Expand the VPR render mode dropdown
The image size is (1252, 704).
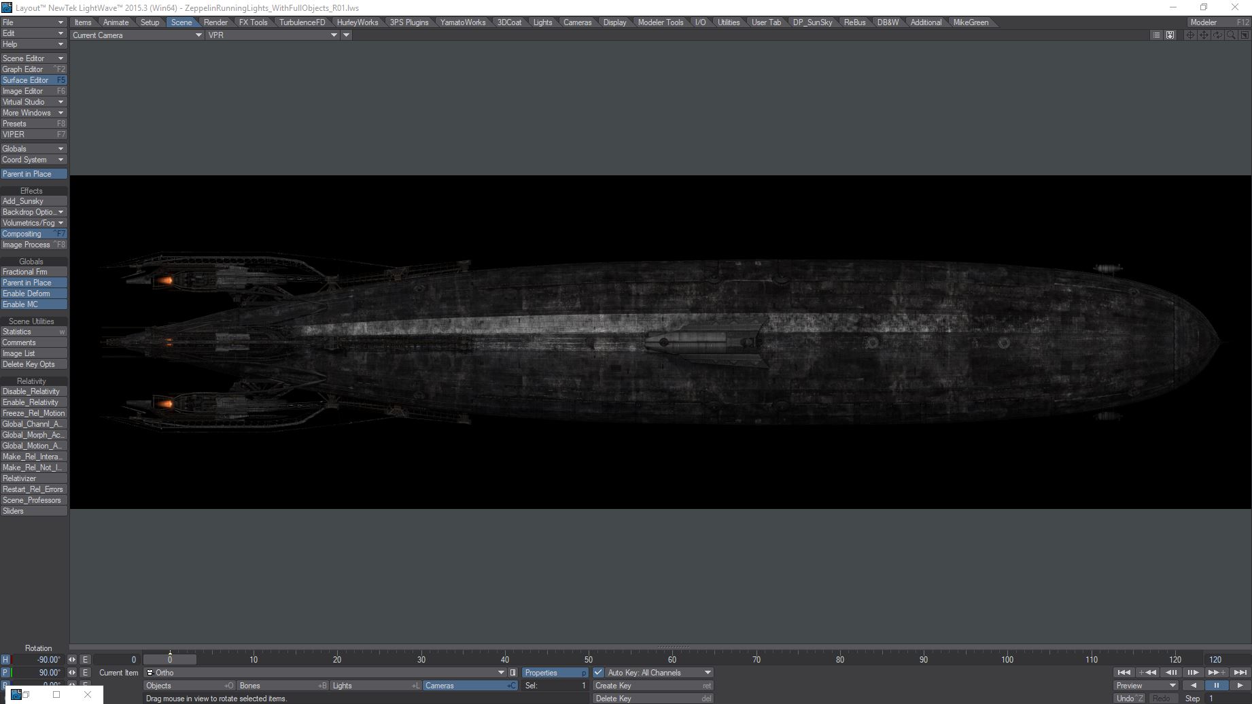tap(273, 35)
